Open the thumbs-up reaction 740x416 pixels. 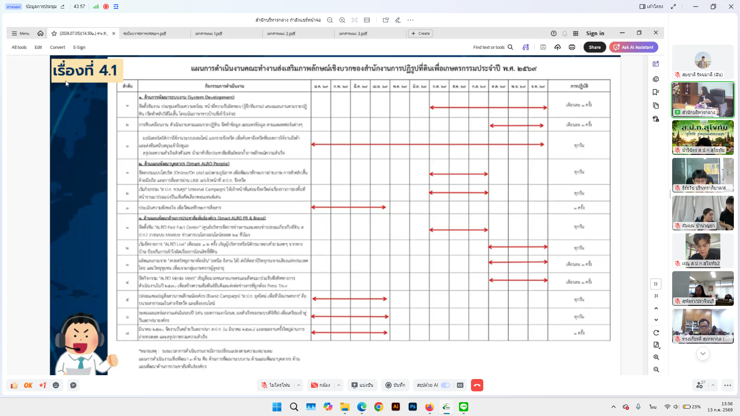pyautogui.click(x=14, y=385)
